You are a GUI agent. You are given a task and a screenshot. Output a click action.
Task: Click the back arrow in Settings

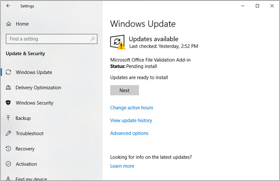click(8, 6)
